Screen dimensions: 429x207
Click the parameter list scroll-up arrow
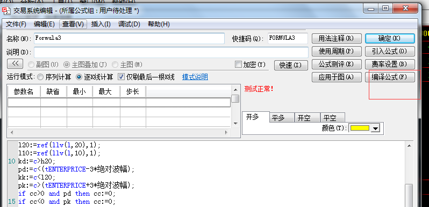coord(235,89)
